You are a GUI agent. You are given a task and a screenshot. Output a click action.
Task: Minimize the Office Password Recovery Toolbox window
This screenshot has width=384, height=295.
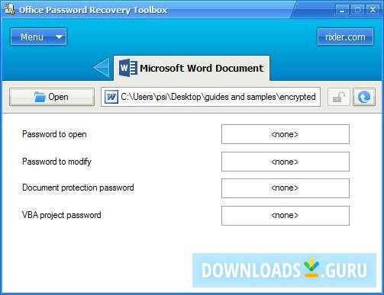click(x=342, y=10)
